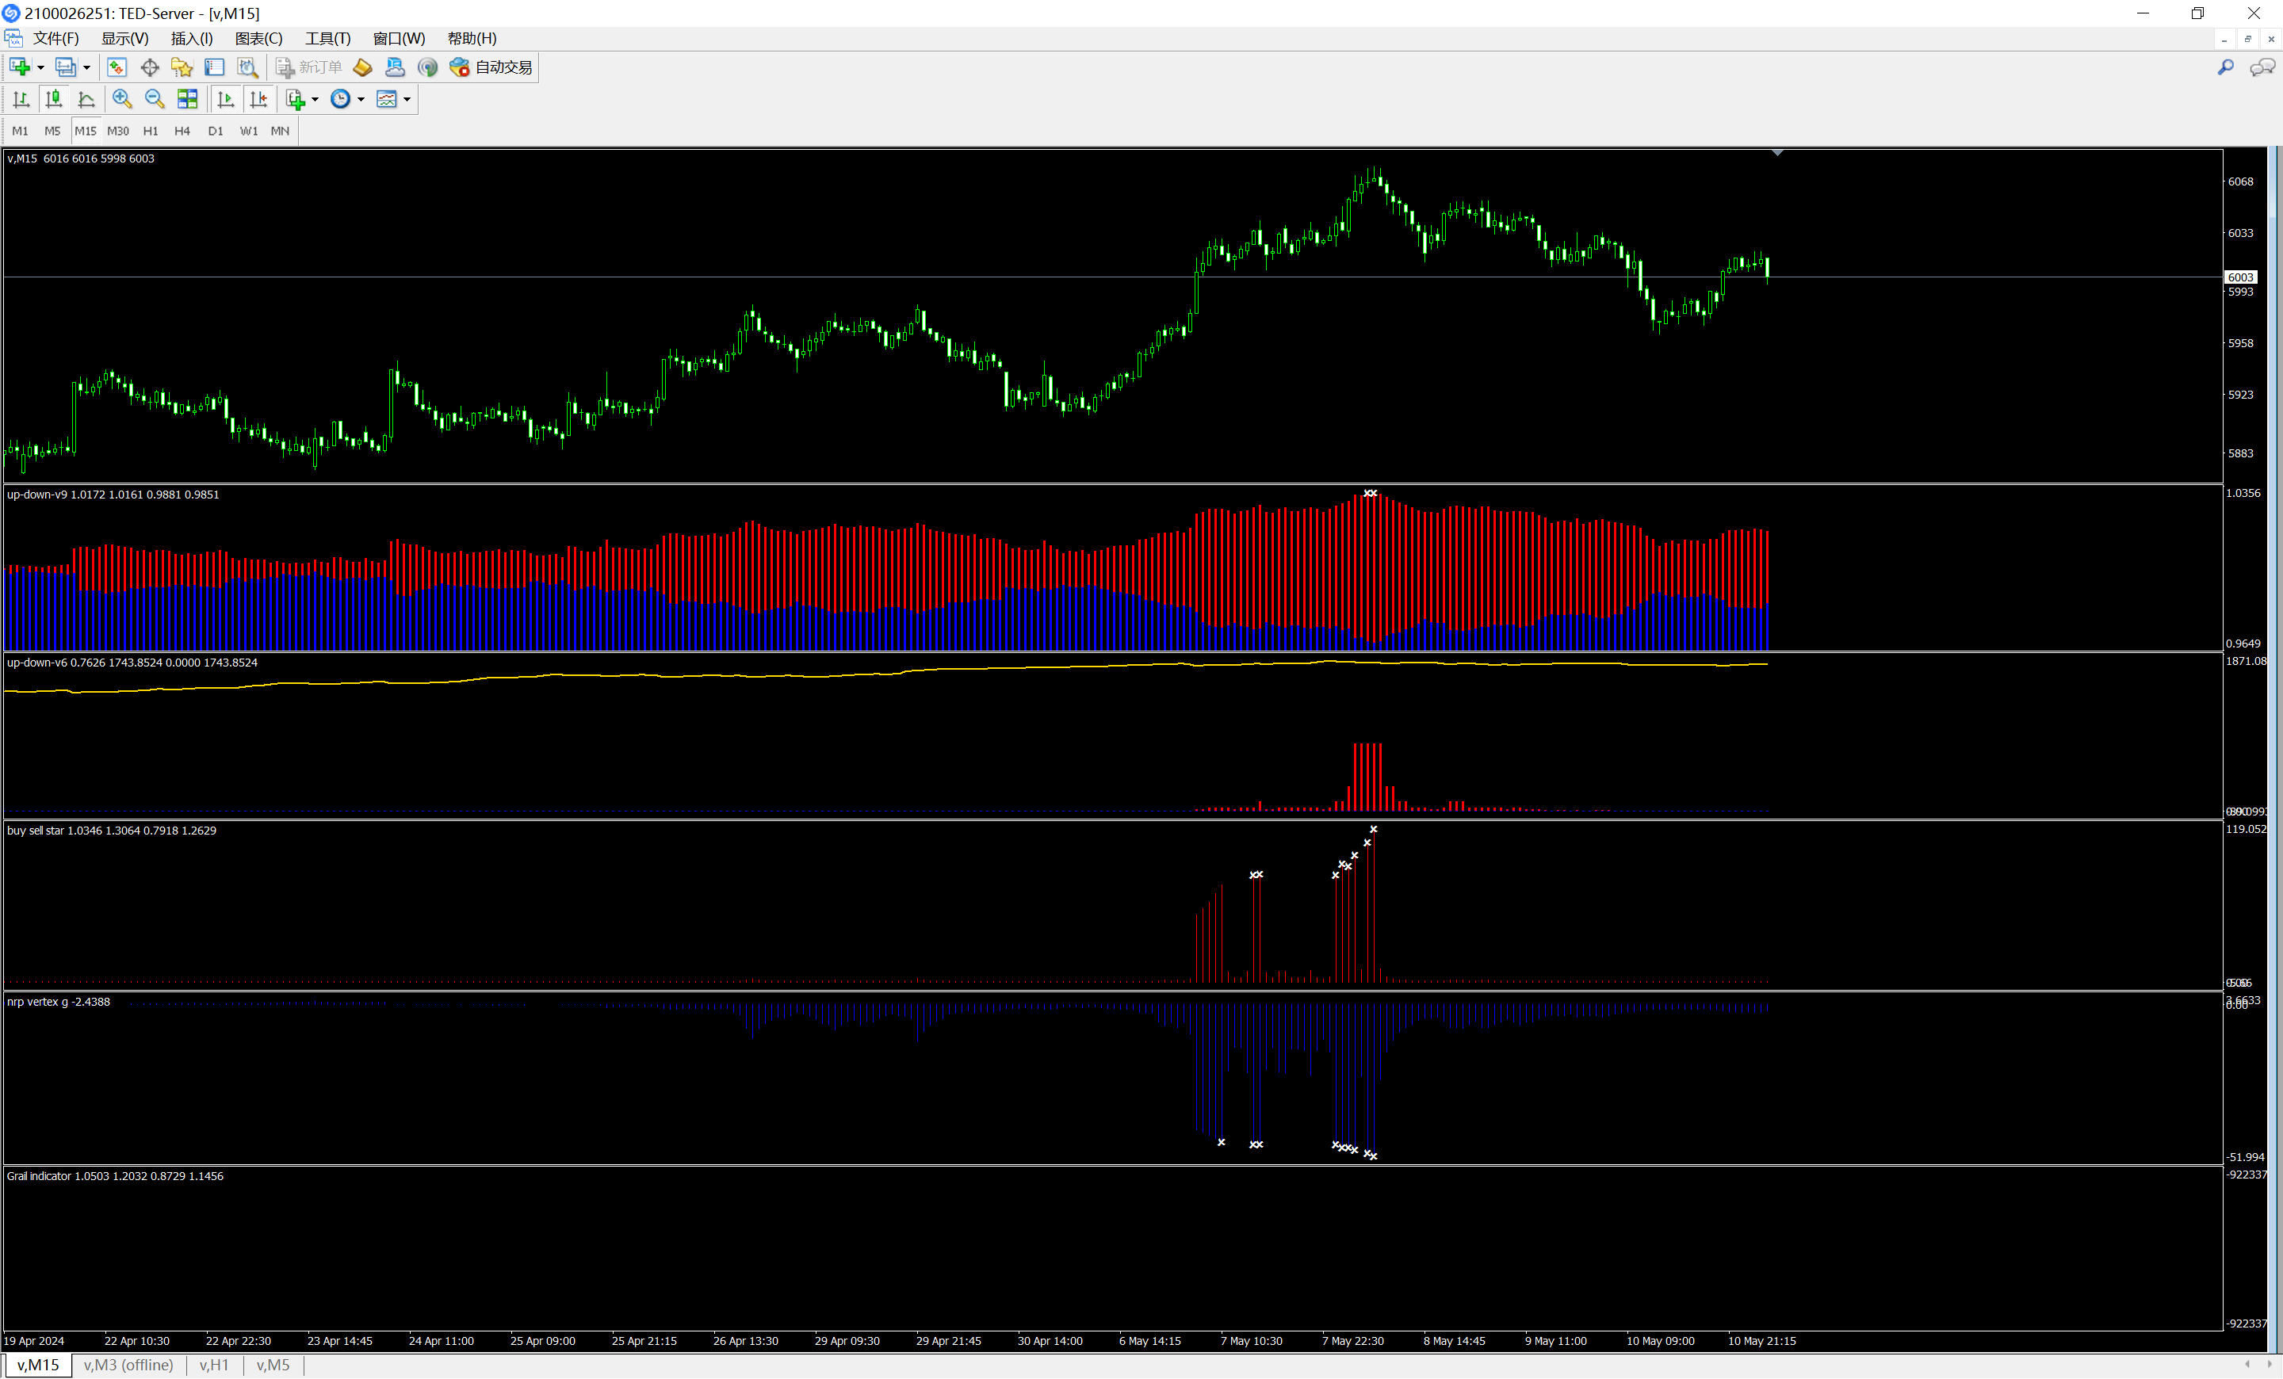Open the Terminal window icon
The width and height of the screenshot is (2283, 1379).
tap(214, 67)
